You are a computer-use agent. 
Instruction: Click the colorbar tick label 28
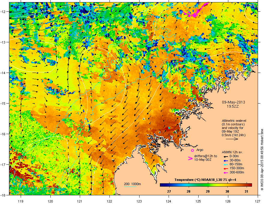pos(188,191)
